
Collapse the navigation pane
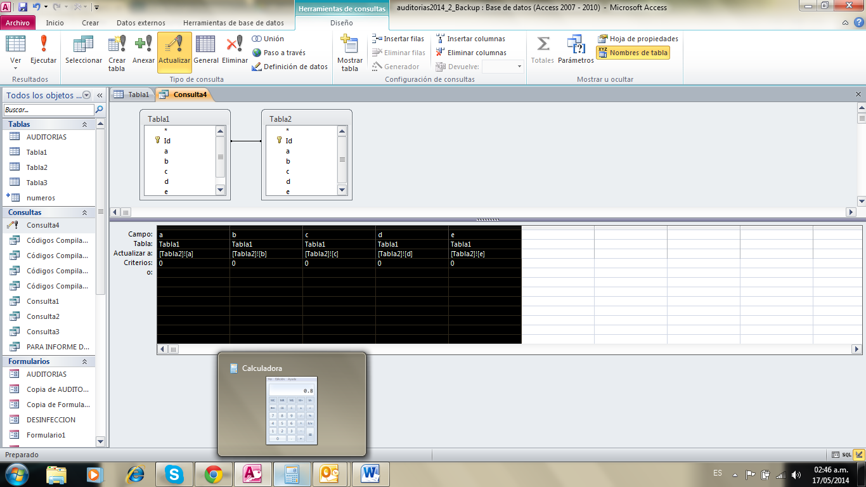pyautogui.click(x=100, y=95)
